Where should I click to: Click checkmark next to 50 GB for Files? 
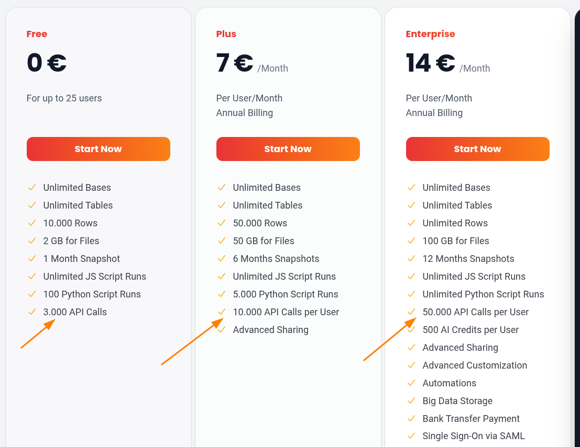tap(222, 241)
